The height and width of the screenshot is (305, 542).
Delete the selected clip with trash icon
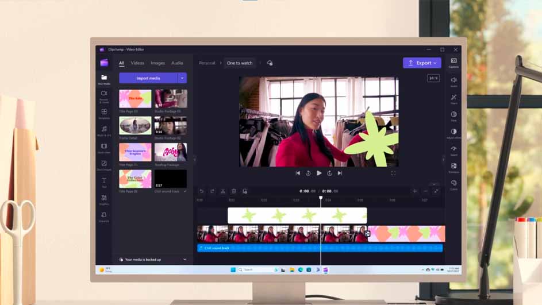tap(234, 191)
